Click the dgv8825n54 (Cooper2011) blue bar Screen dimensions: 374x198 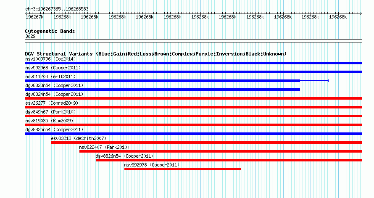(193, 134)
